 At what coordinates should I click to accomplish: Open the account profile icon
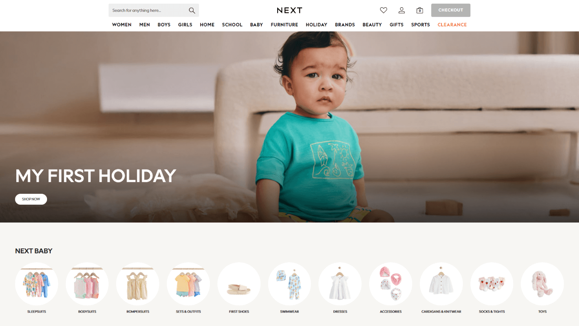pos(402,10)
